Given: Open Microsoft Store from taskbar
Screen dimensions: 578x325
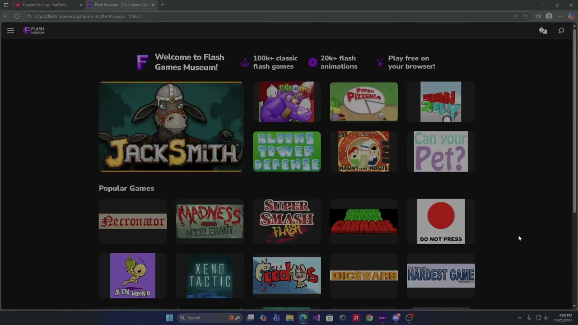Looking at the screenshot, I should [330, 318].
